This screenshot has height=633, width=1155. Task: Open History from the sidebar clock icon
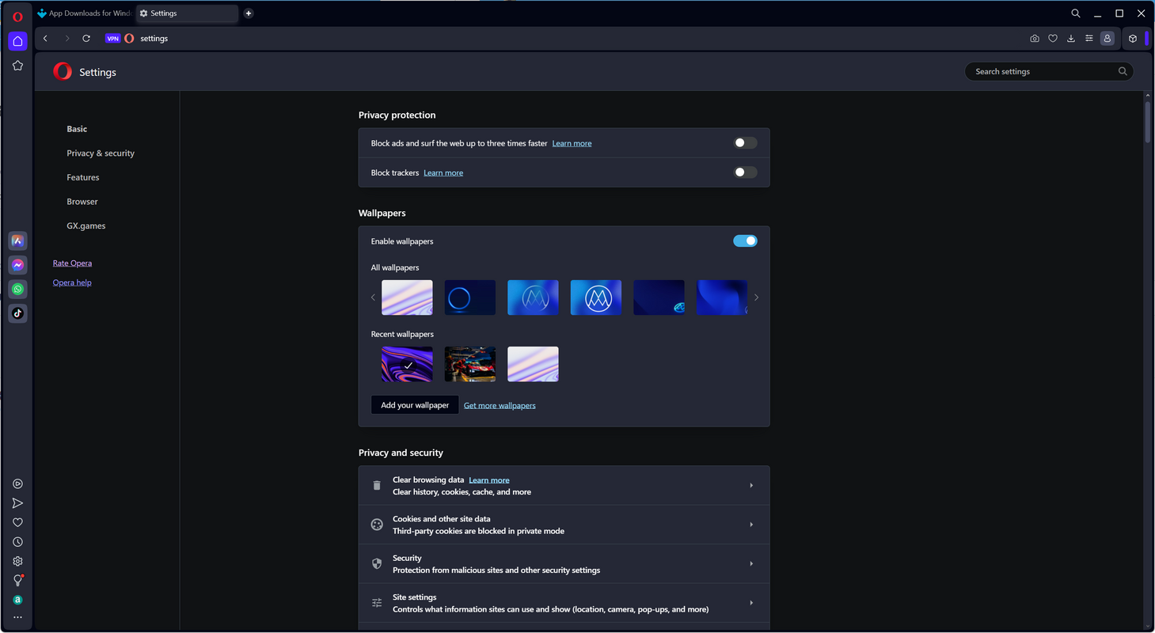(x=17, y=542)
